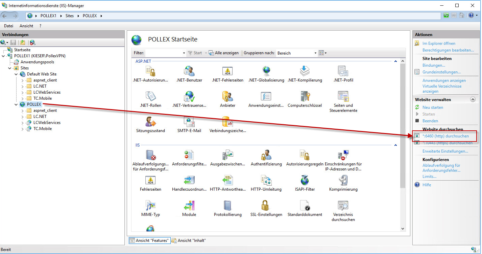This screenshot has height=254, width=482.
Task: Open the SSL-Einstellungen feature icon
Action: (x=266, y=205)
